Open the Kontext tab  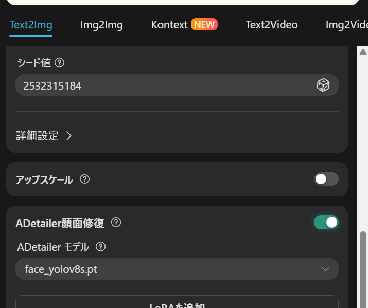[x=169, y=24]
